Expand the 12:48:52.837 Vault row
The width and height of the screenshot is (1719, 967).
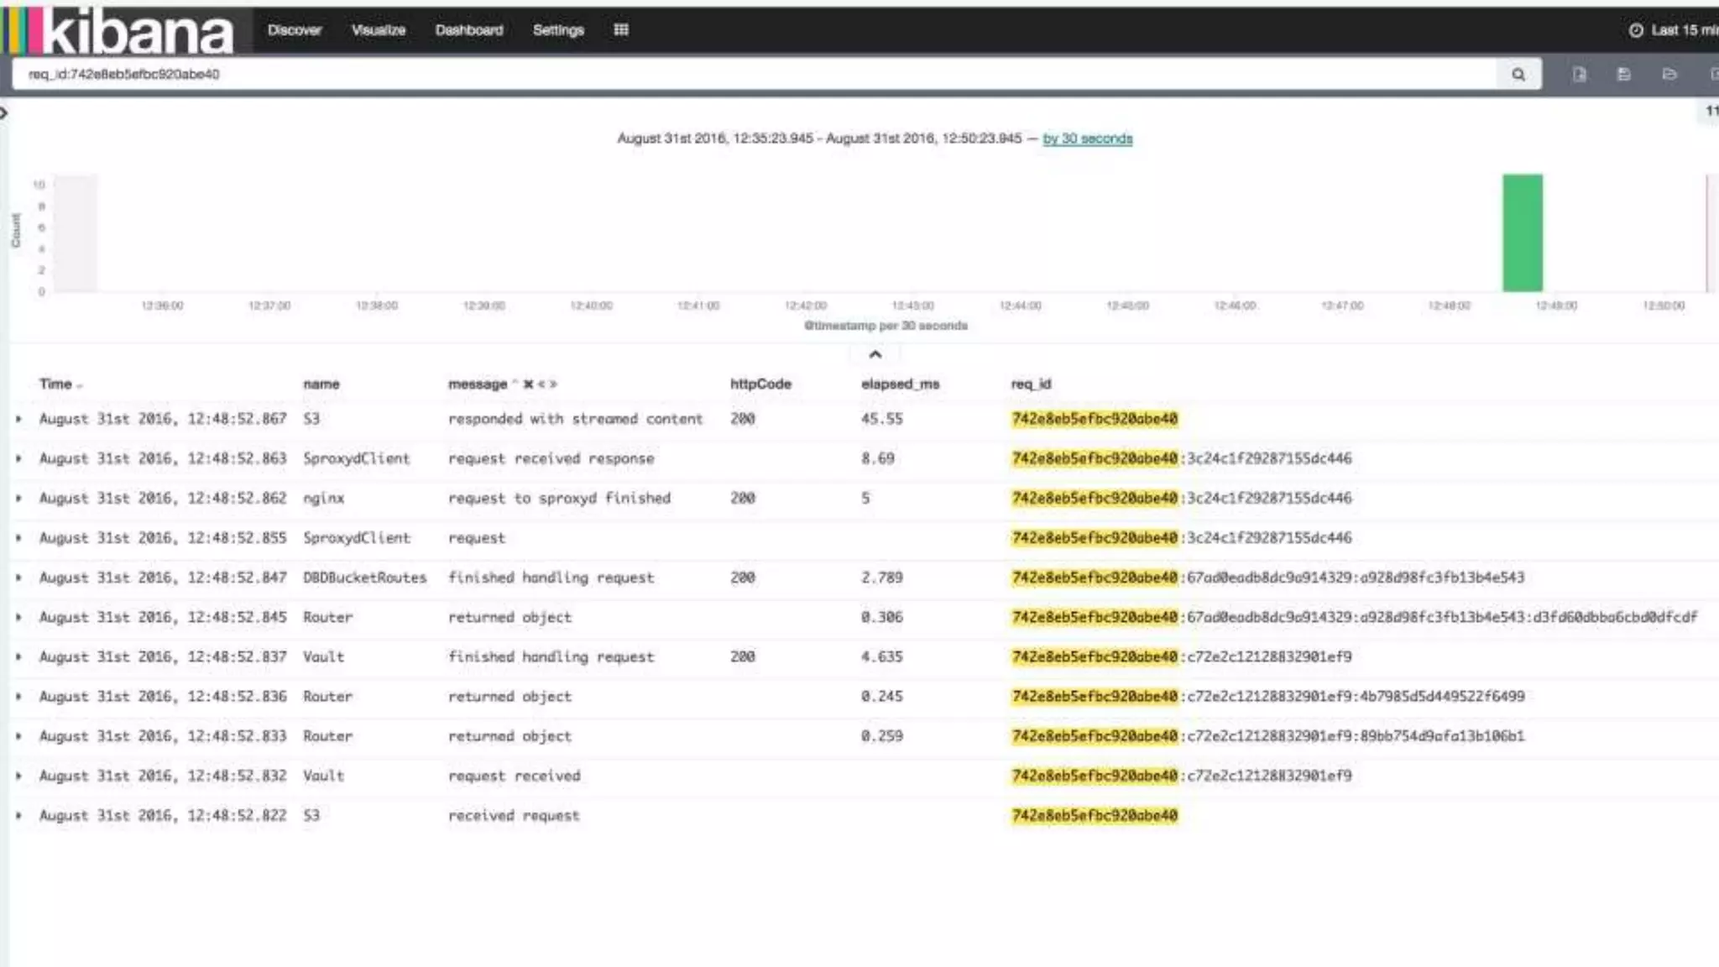click(x=18, y=656)
